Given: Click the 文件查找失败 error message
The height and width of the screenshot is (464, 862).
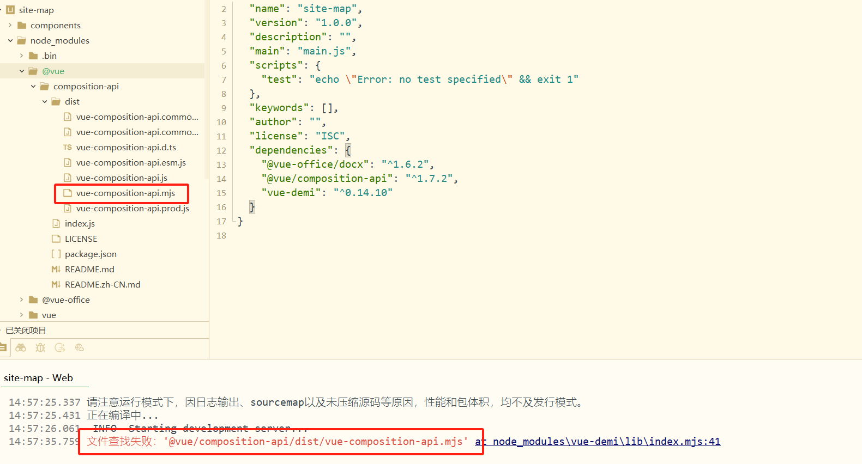Looking at the screenshot, I should click(278, 441).
